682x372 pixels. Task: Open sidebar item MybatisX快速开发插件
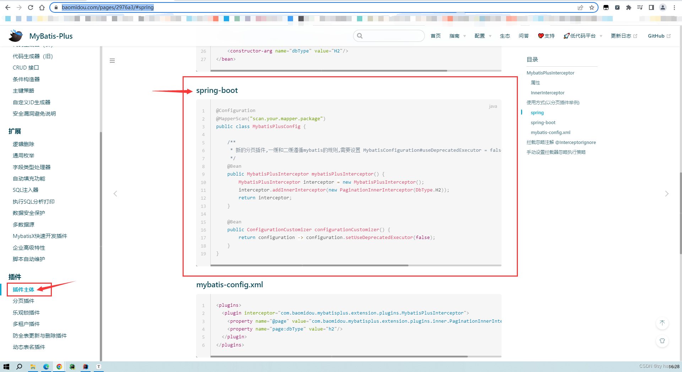(40, 236)
